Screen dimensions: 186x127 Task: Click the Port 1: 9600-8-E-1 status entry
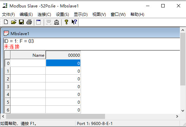[95, 124]
